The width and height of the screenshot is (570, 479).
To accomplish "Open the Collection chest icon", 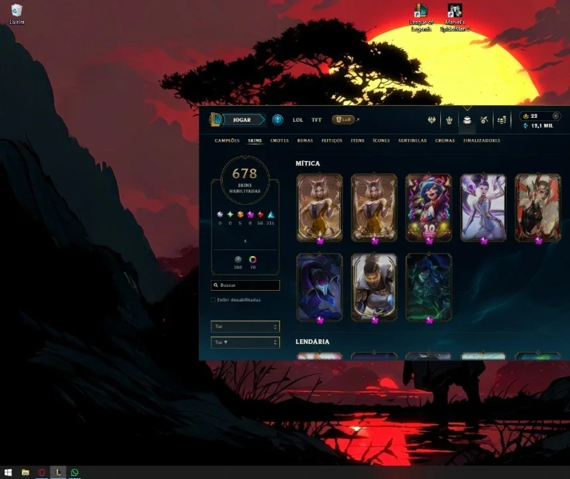I will (x=467, y=120).
